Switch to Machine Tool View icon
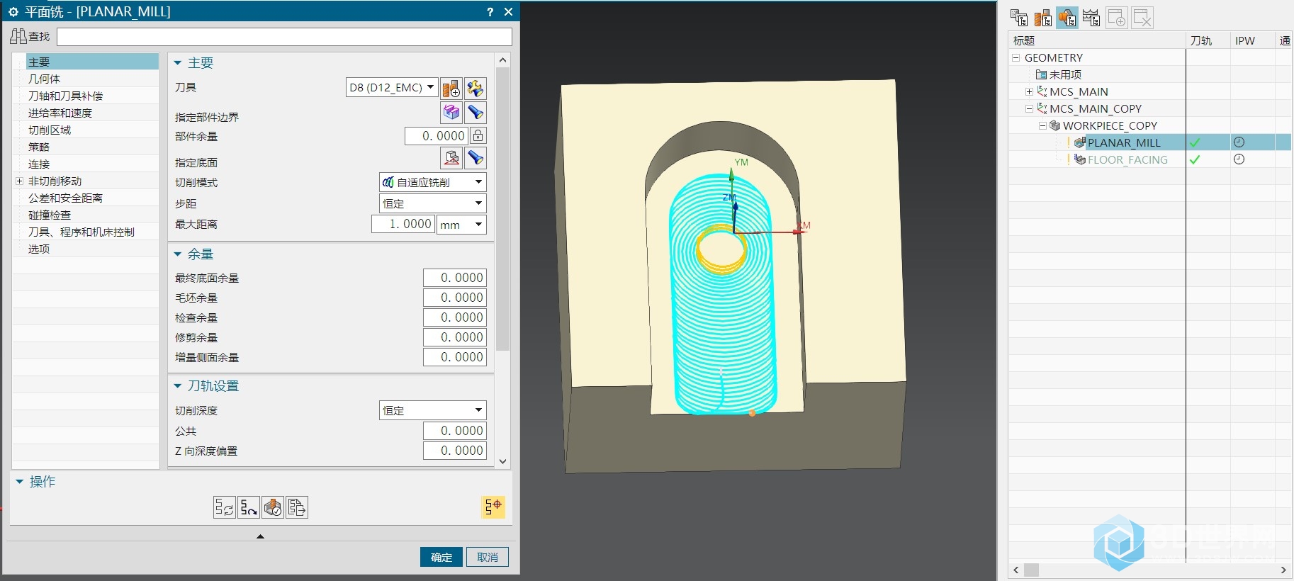This screenshot has height=581, width=1294. pos(1043,18)
